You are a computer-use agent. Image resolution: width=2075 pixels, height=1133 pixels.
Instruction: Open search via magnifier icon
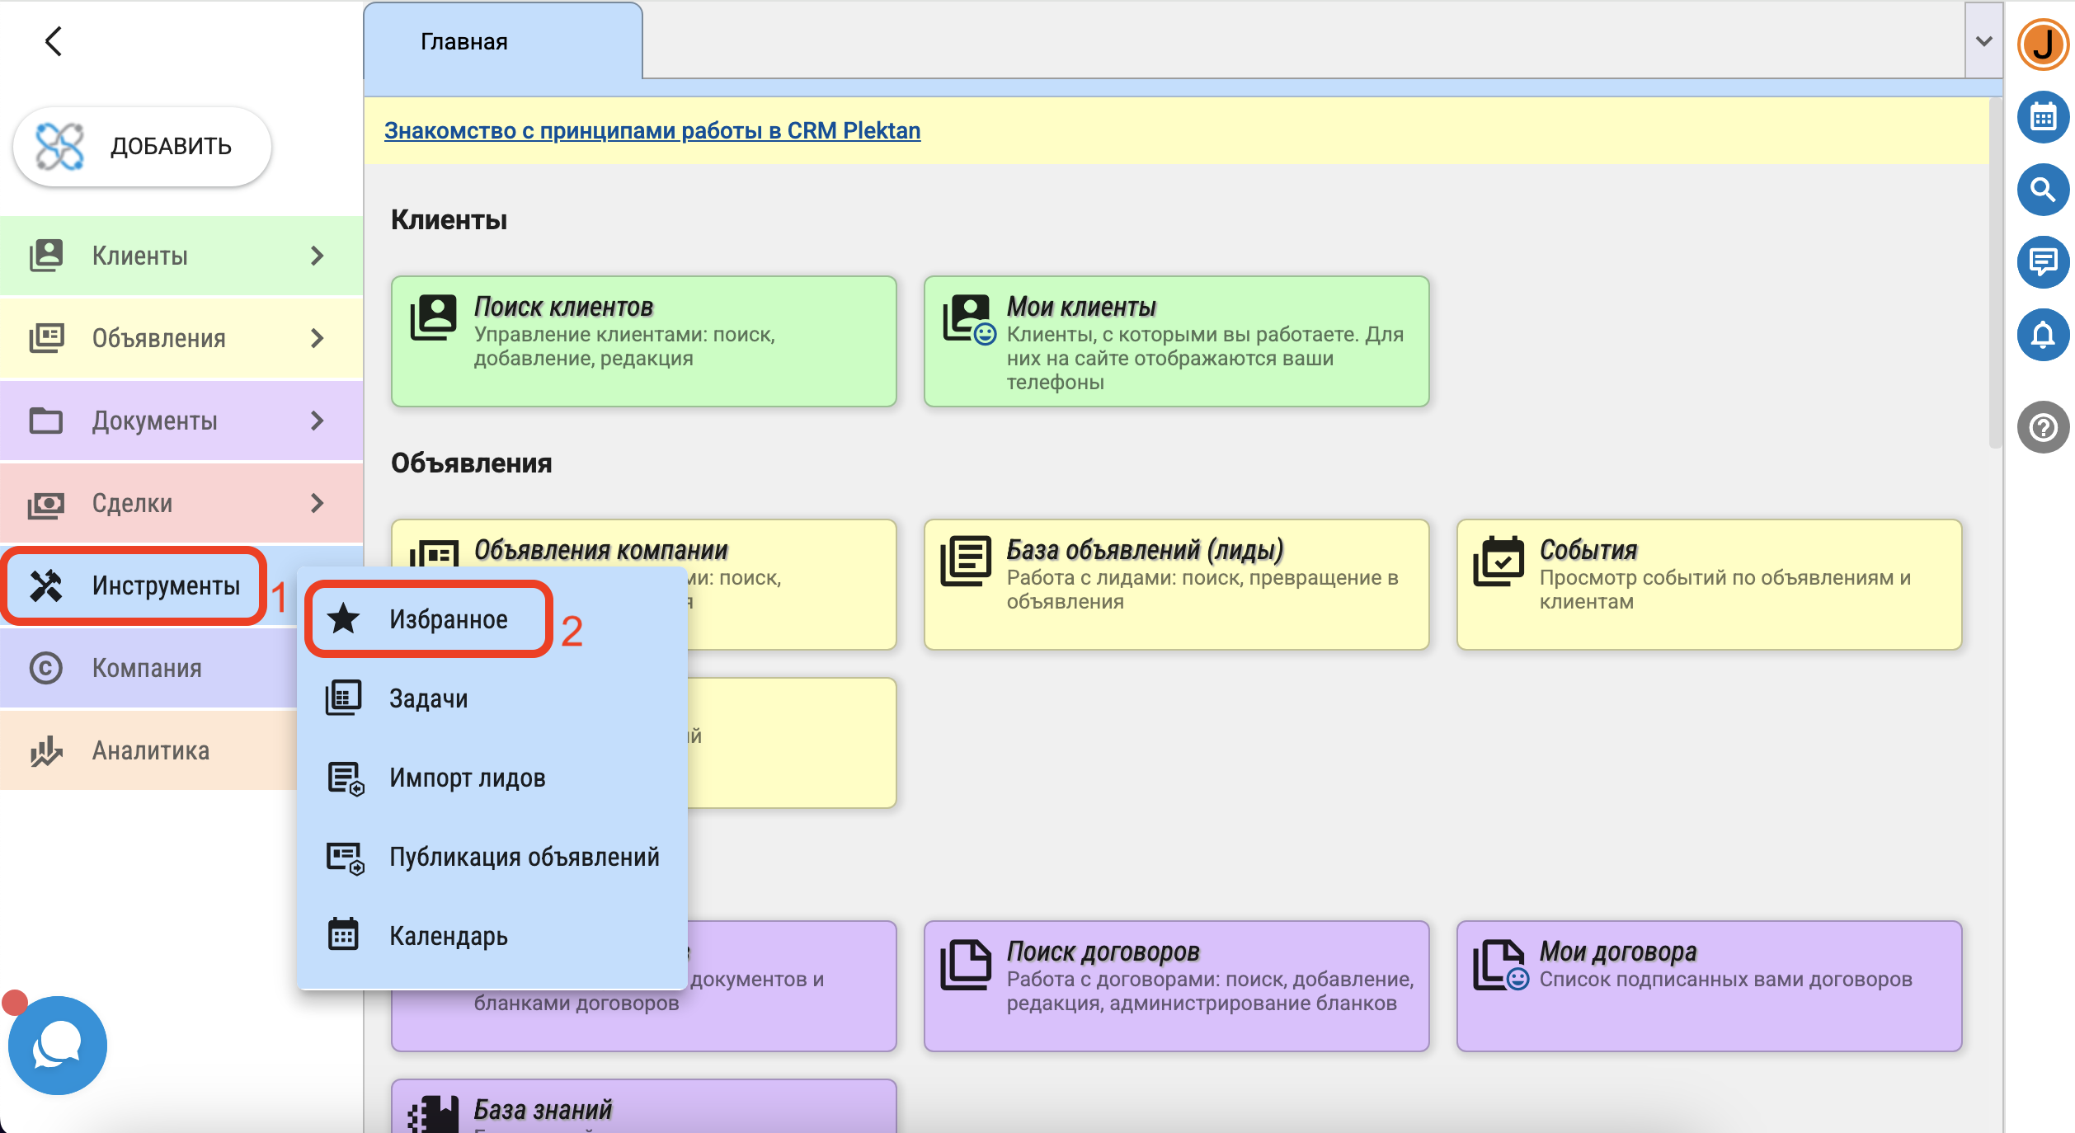click(x=2042, y=190)
